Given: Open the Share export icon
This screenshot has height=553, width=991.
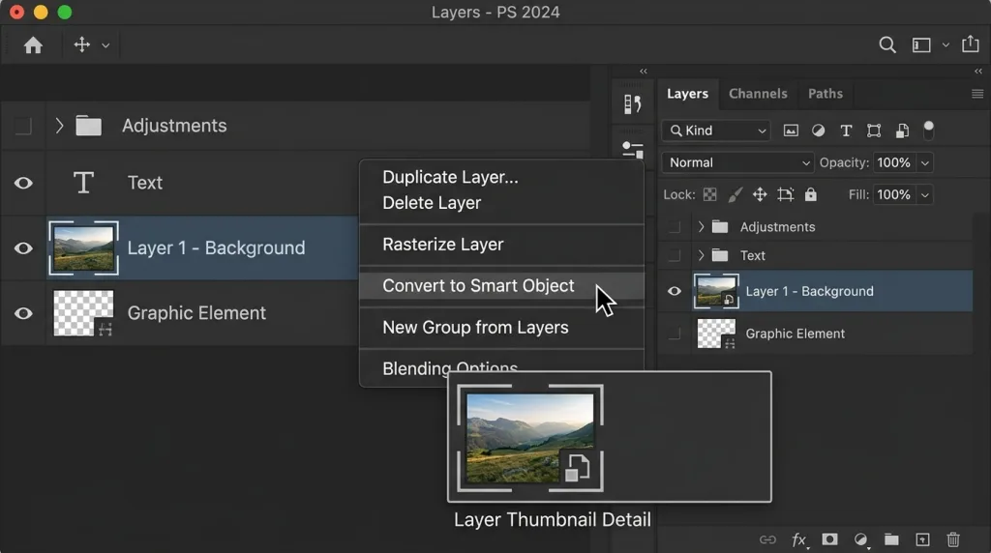Looking at the screenshot, I should 970,44.
